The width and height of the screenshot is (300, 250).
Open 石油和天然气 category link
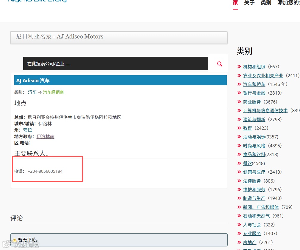click(x=256, y=216)
